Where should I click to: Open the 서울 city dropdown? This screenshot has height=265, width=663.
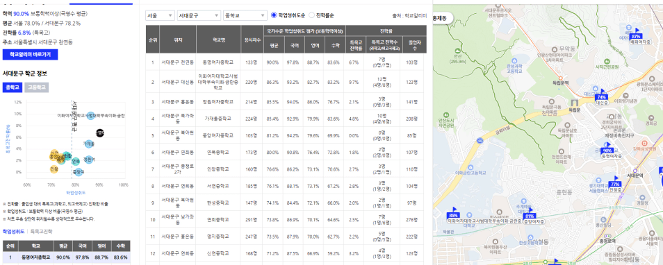point(160,16)
